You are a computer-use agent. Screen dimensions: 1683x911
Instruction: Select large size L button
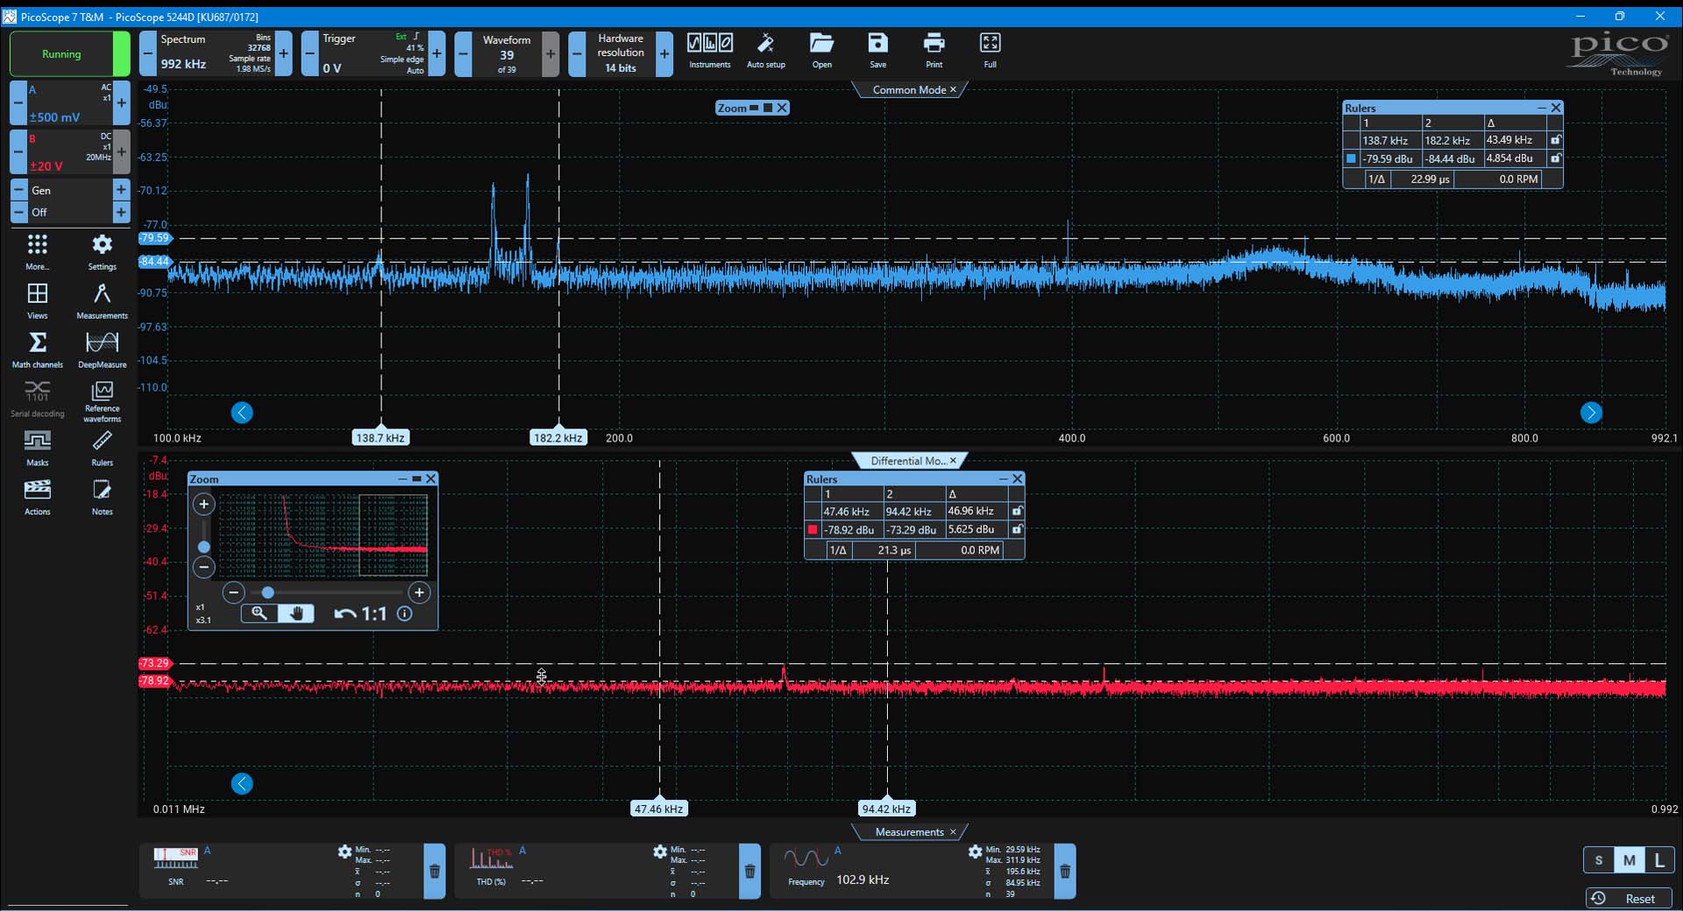(x=1659, y=860)
